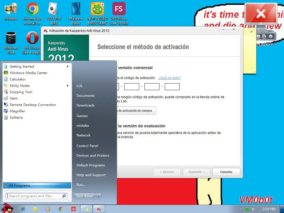Click the 2:19 PM clock
This screenshot has height=213, width=284.
(x=269, y=209)
